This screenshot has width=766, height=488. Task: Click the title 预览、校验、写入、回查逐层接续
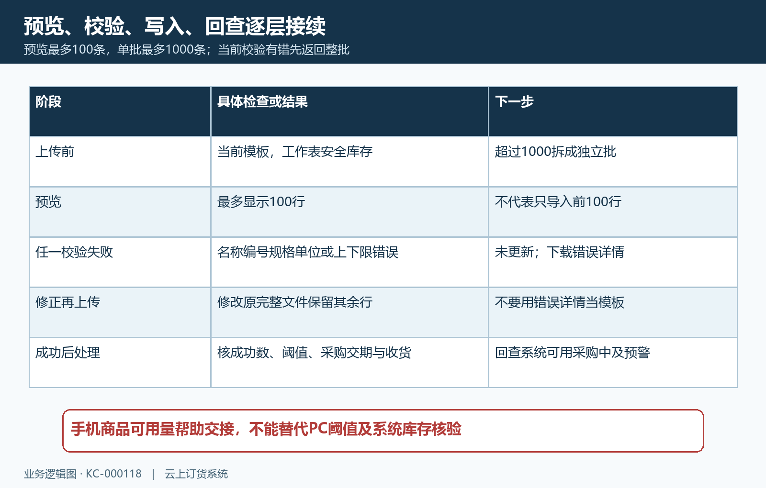click(x=175, y=26)
